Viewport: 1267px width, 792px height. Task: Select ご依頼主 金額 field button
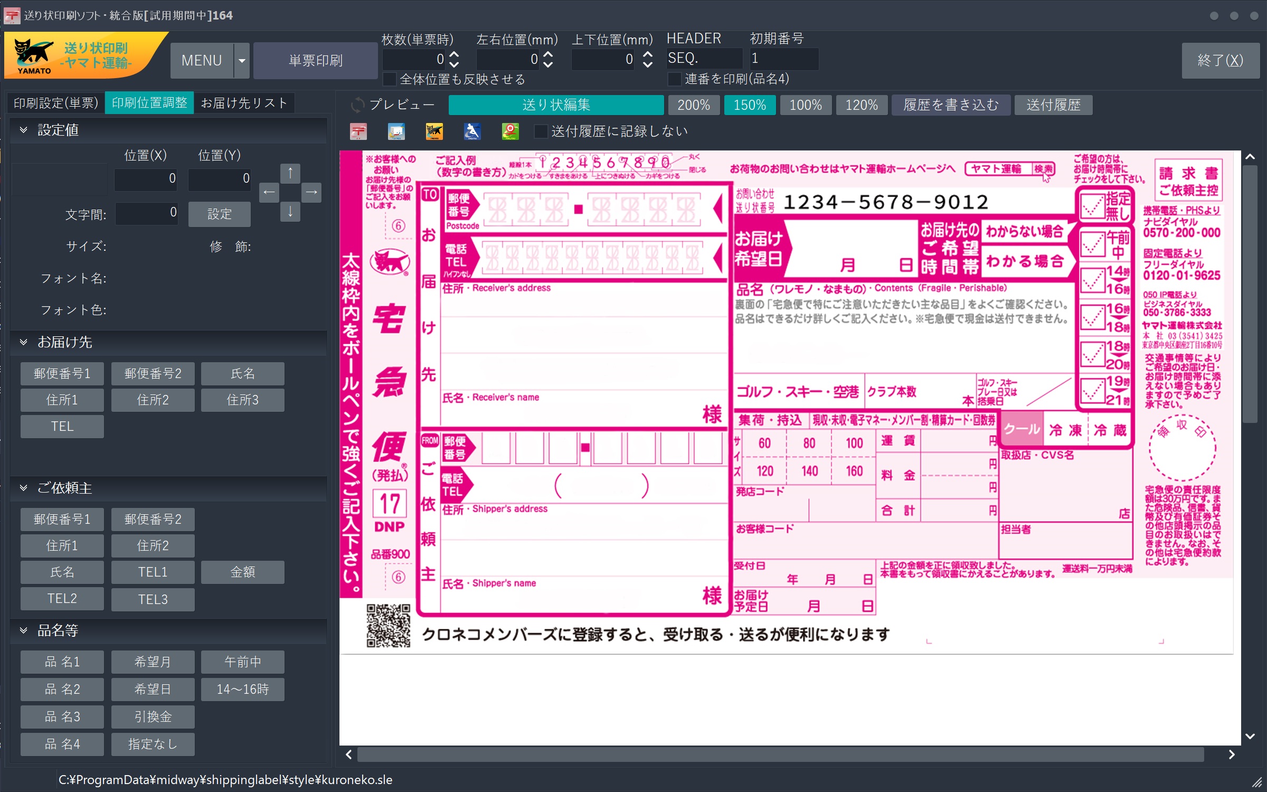pos(243,572)
